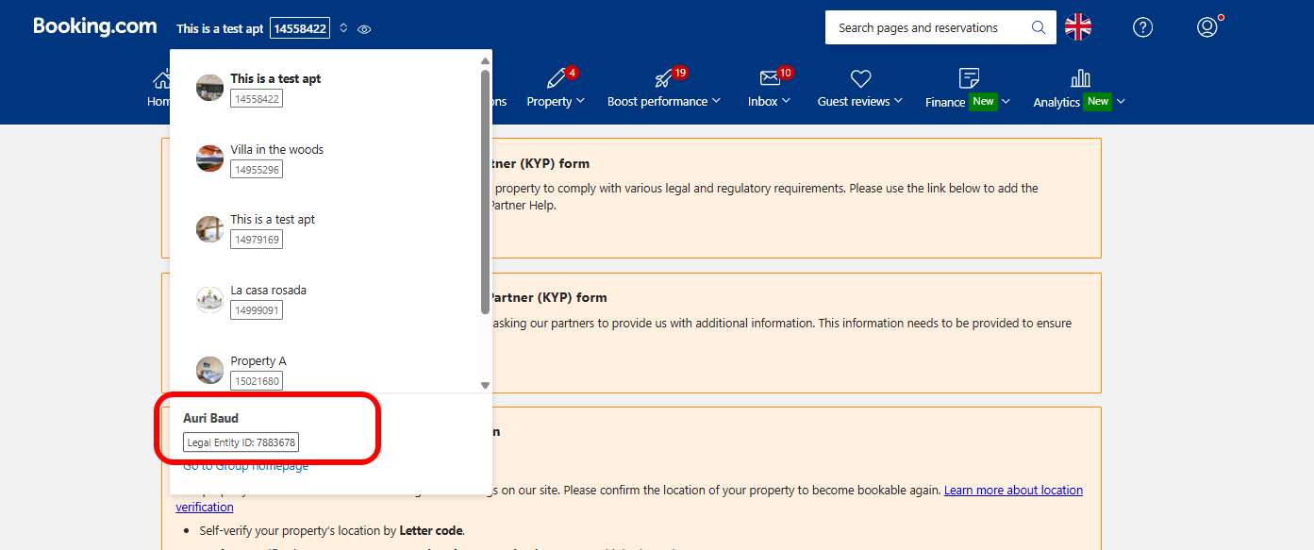Expand the Finance menu chevron
1314x550 pixels.
[x=1006, y=101]
